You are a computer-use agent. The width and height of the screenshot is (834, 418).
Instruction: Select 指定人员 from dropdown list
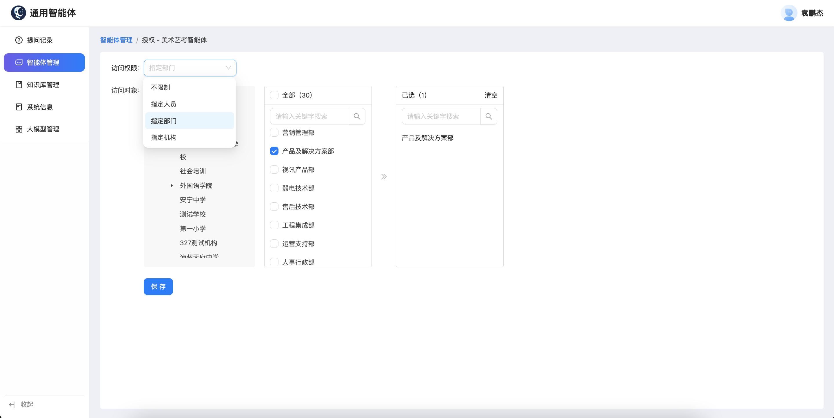tap(163, 104)
